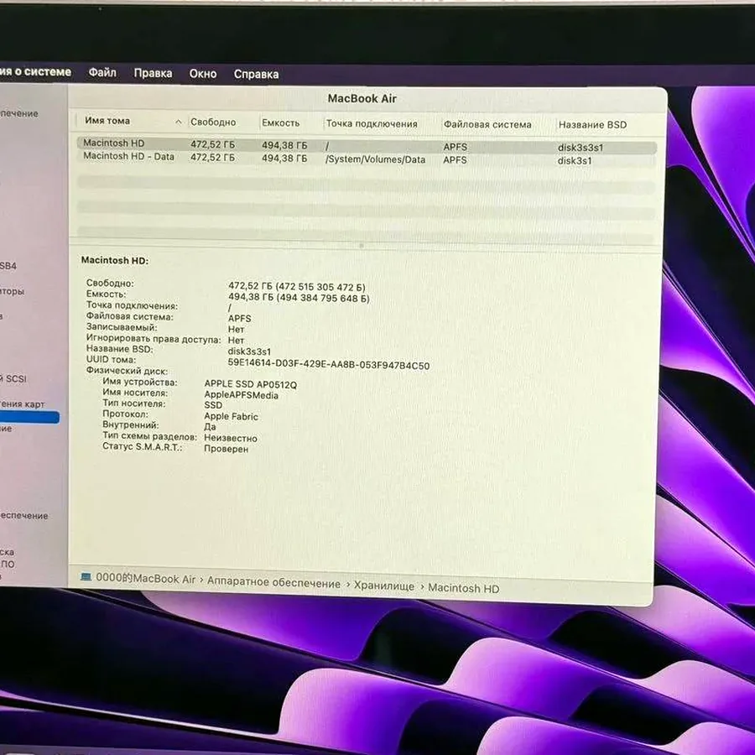Select MacBook Air in the path bar
This screenshot has width=755, height=755.
pyautogui.click(x=145, y=578)
